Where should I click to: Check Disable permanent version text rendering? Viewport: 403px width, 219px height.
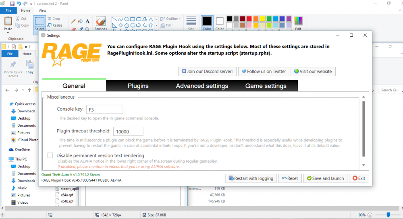pos(50,155)
